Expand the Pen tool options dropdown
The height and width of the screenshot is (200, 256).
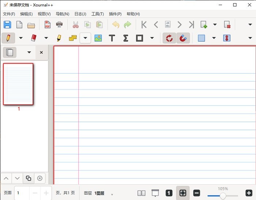tap(21, 38)
